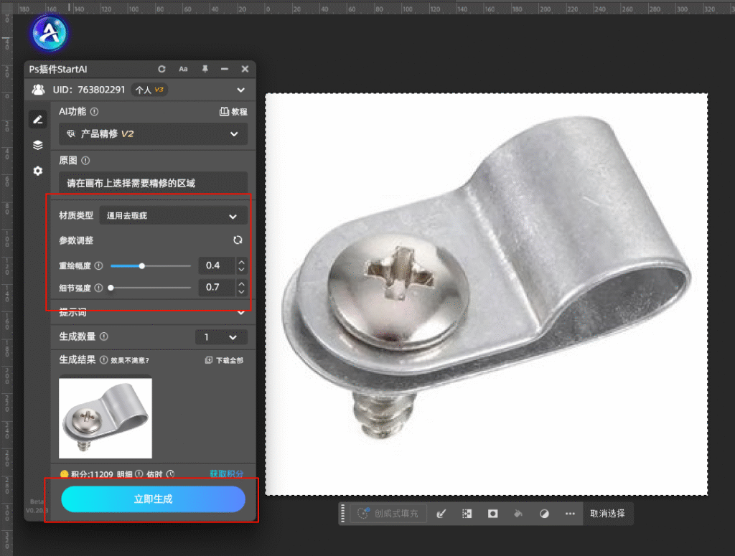Click the fill bucket icon in the taskbar

click(x=518, y=514)
